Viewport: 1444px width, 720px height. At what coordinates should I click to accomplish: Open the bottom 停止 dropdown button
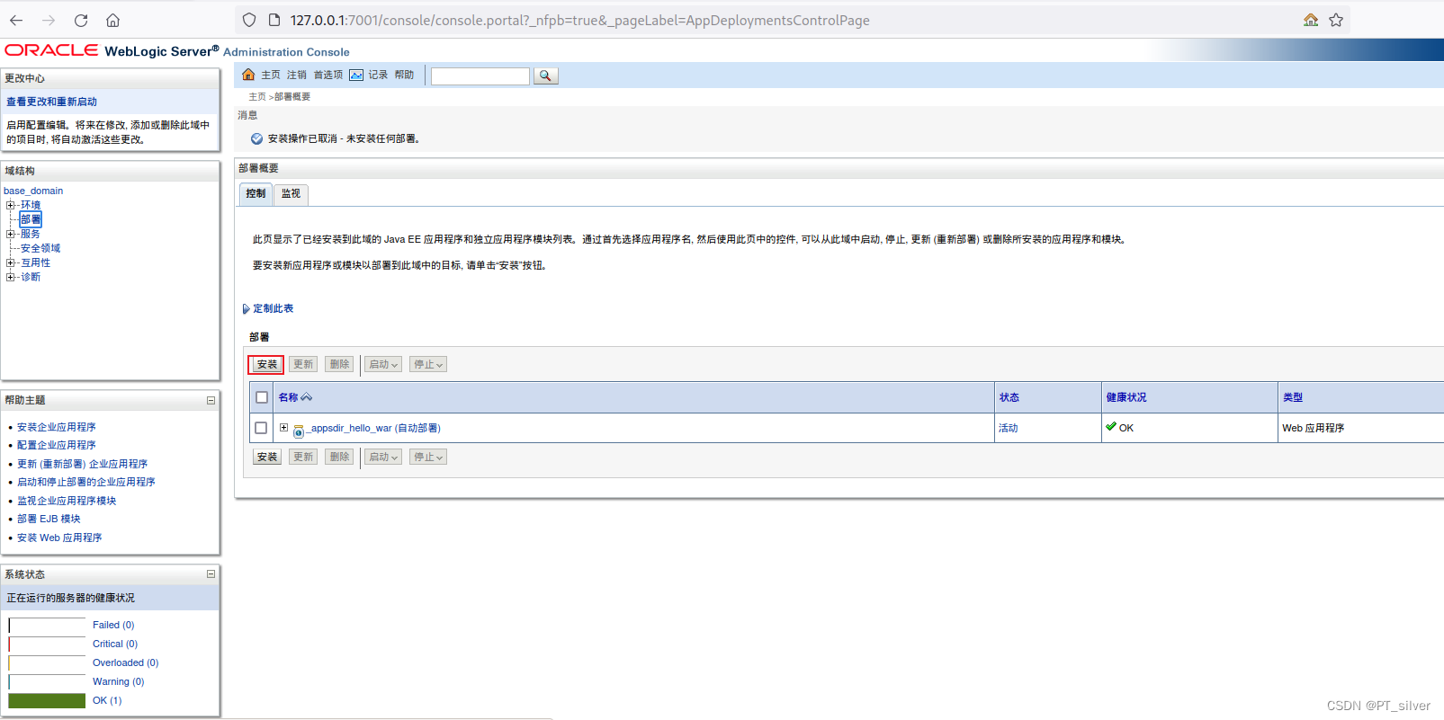pyautogui.click(x=428, y=457)
